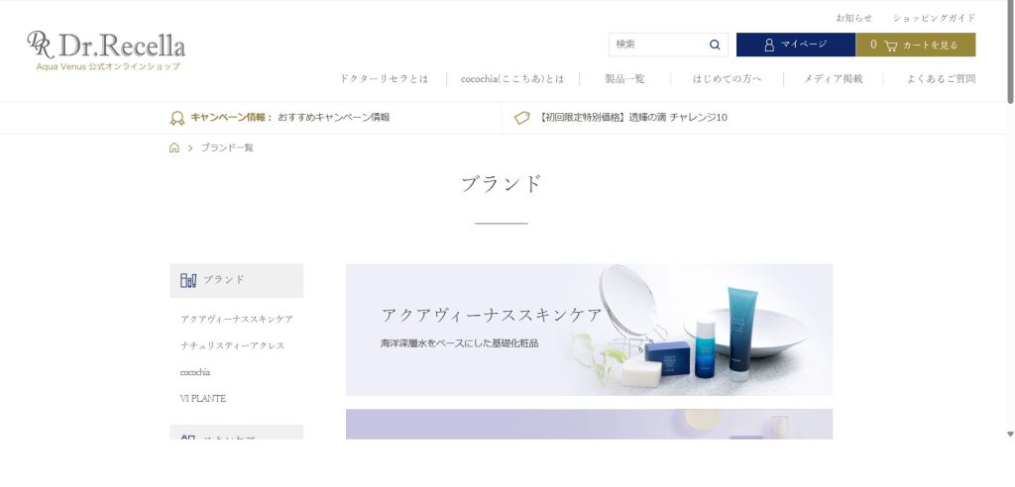Click the ブランド sidebar bottles icon
Screen dimensions: 1015x487
(188, 280)
